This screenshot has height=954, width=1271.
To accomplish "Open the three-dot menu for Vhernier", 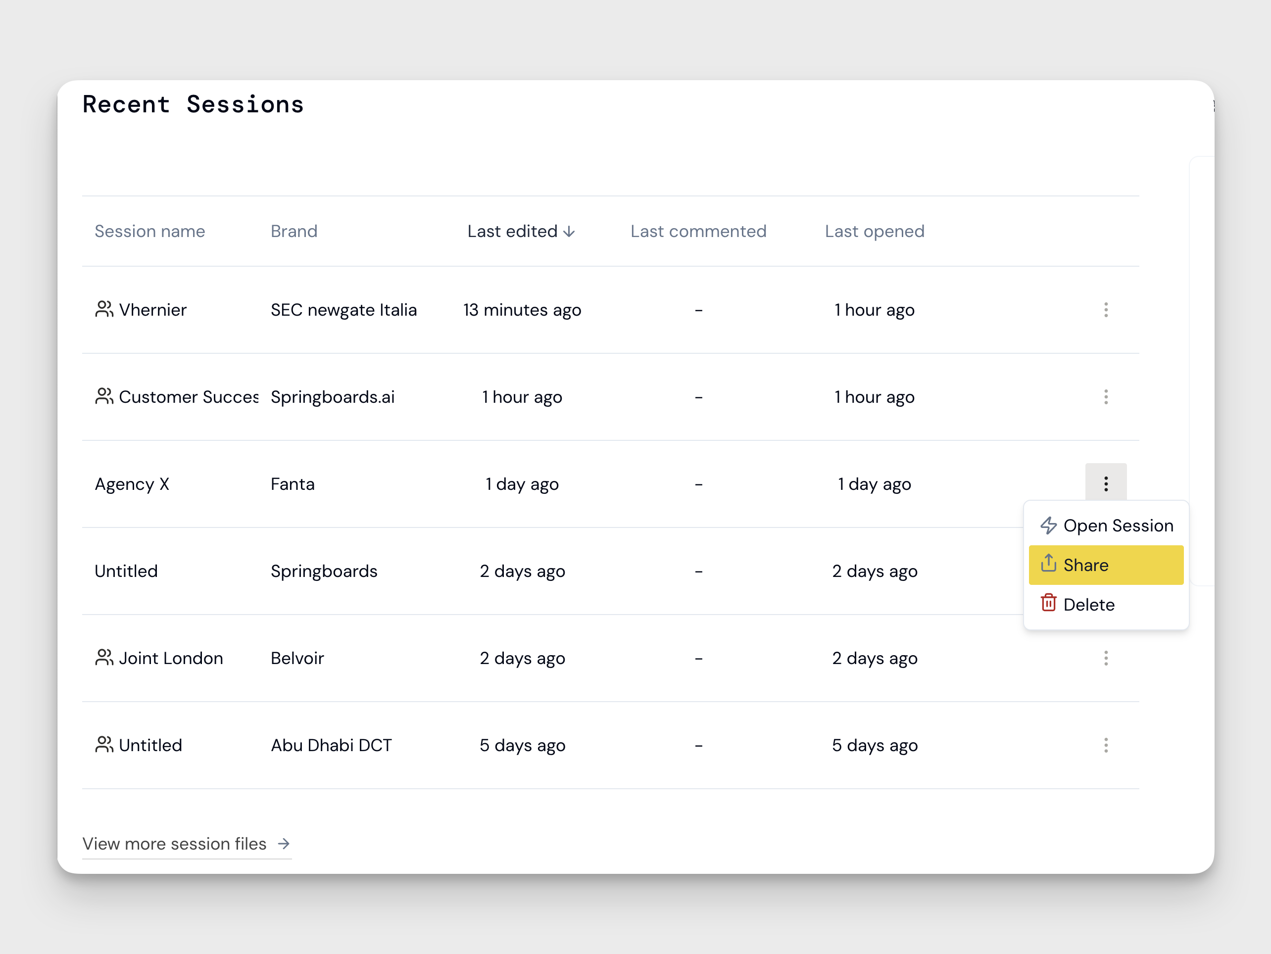I will tap(1106, 310).
